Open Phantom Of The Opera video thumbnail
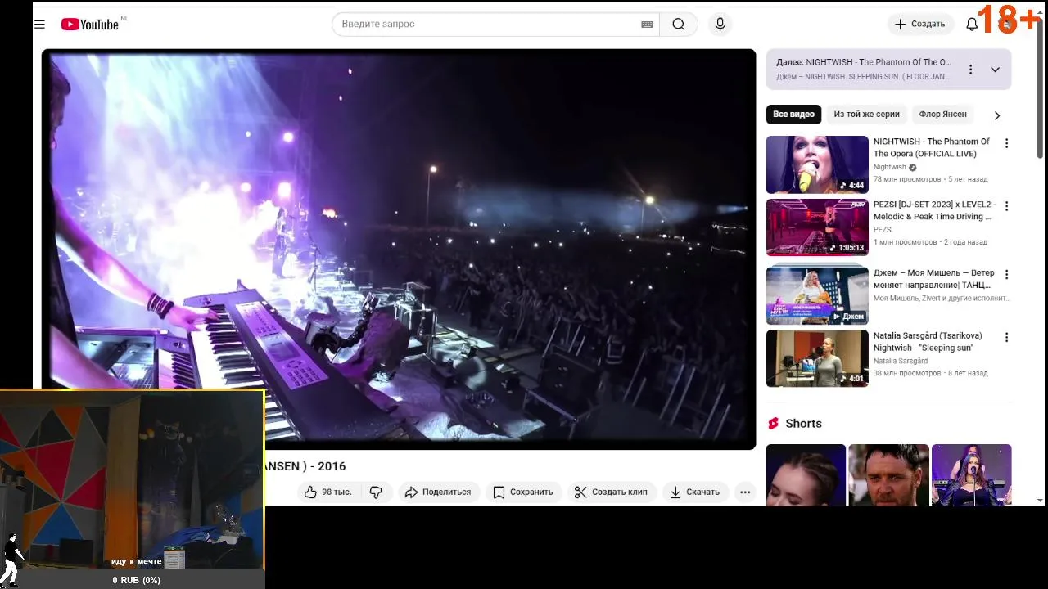The width and height of the screenshot is (1048, 589). (817, 164)
